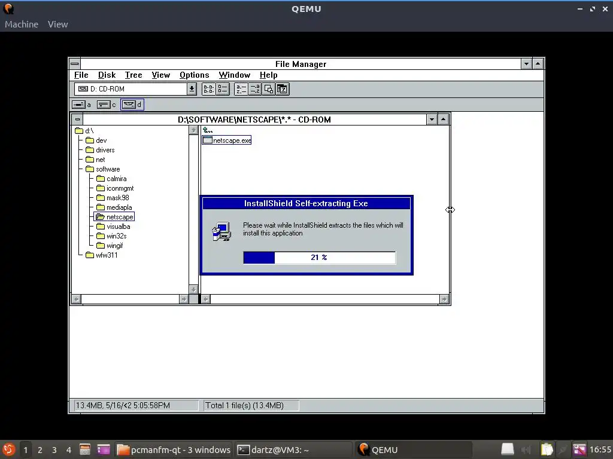Switch to name-only file view

click(208, 89)
